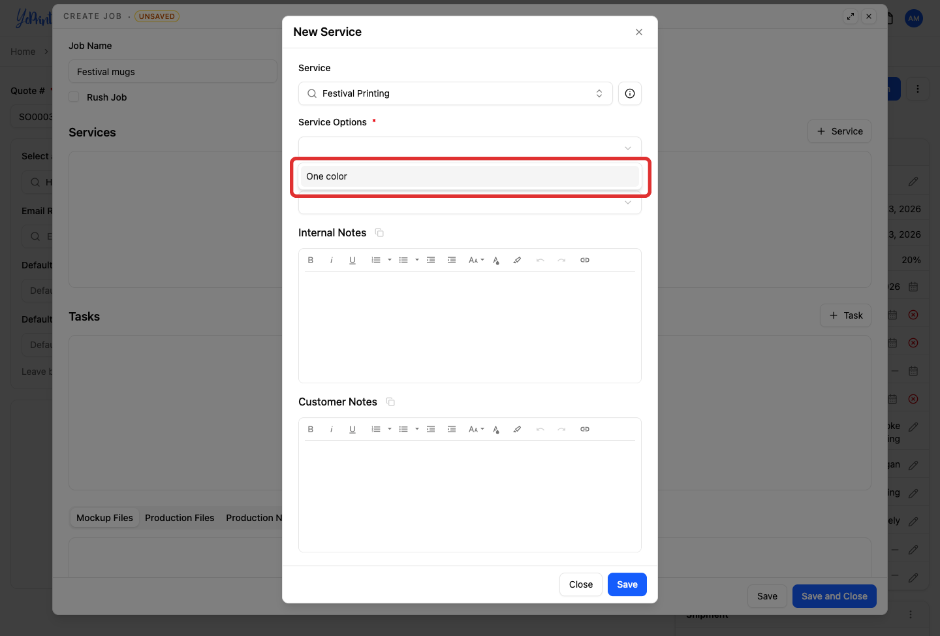This screenshot has width=940, height=636.
Task: Switch to Mockup Files tab
Action: click(104, 518)
